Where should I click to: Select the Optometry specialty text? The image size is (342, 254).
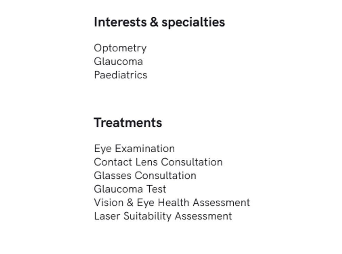pos(120,48)
